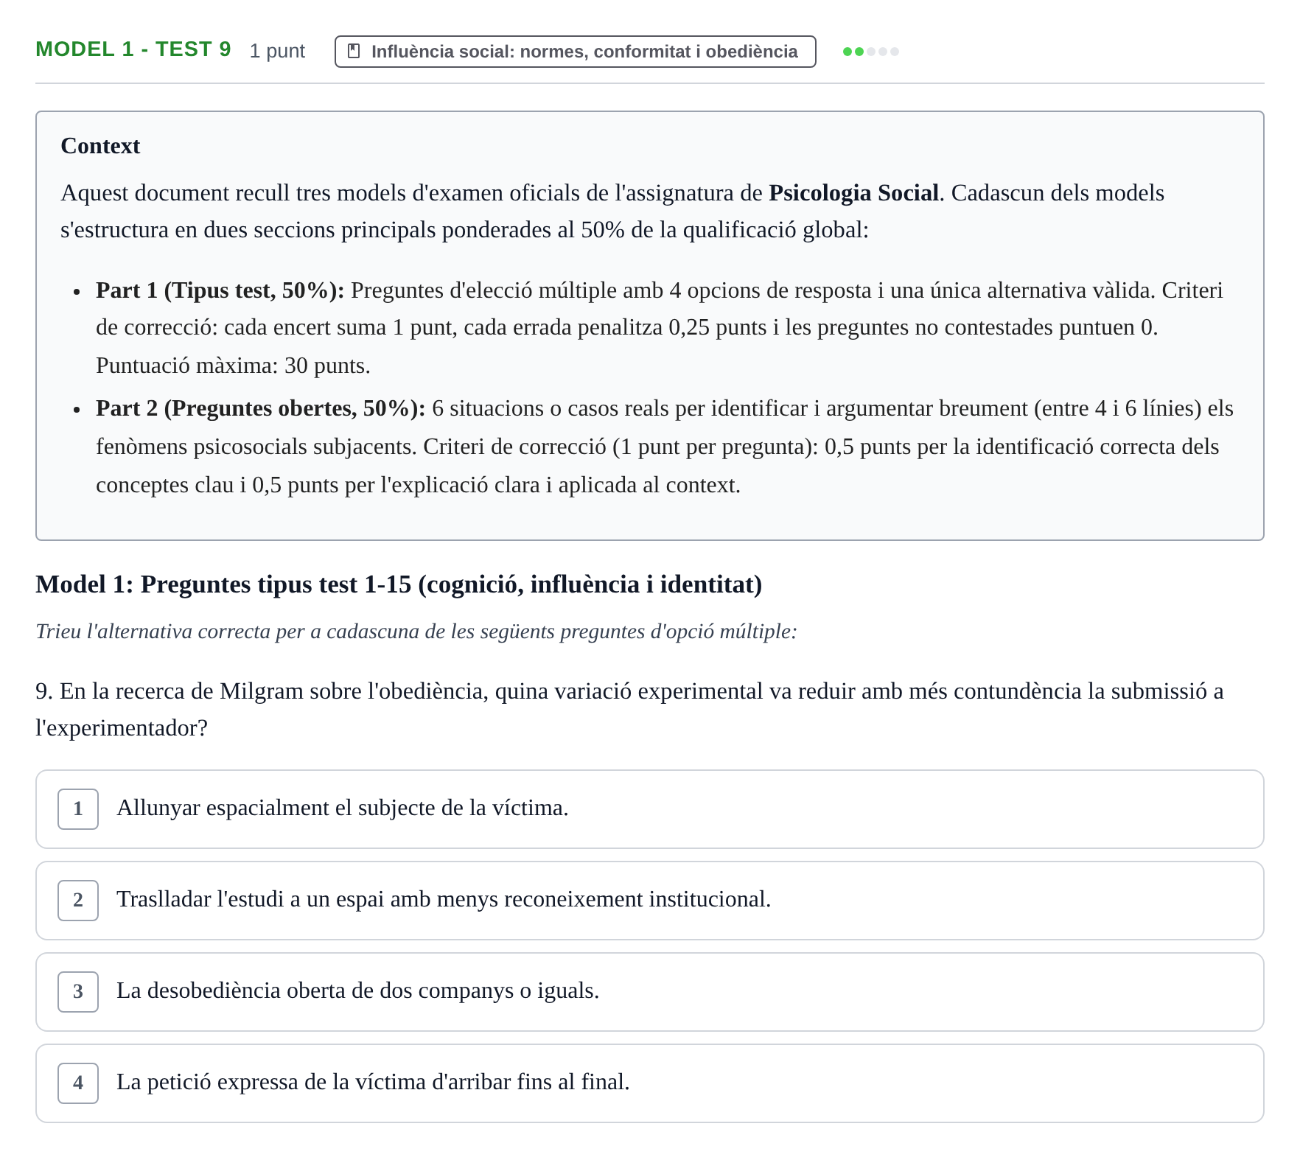Click question 9 text about Milgram
The height and width of the screenshot is (1160, 1300).
pos(629,710)
